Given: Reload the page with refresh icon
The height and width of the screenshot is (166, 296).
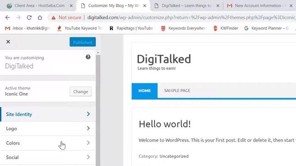Looking at the screenshot, I should [x=29, y=18].
